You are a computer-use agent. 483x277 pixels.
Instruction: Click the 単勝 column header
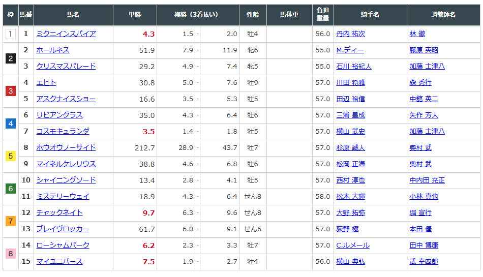135,15
